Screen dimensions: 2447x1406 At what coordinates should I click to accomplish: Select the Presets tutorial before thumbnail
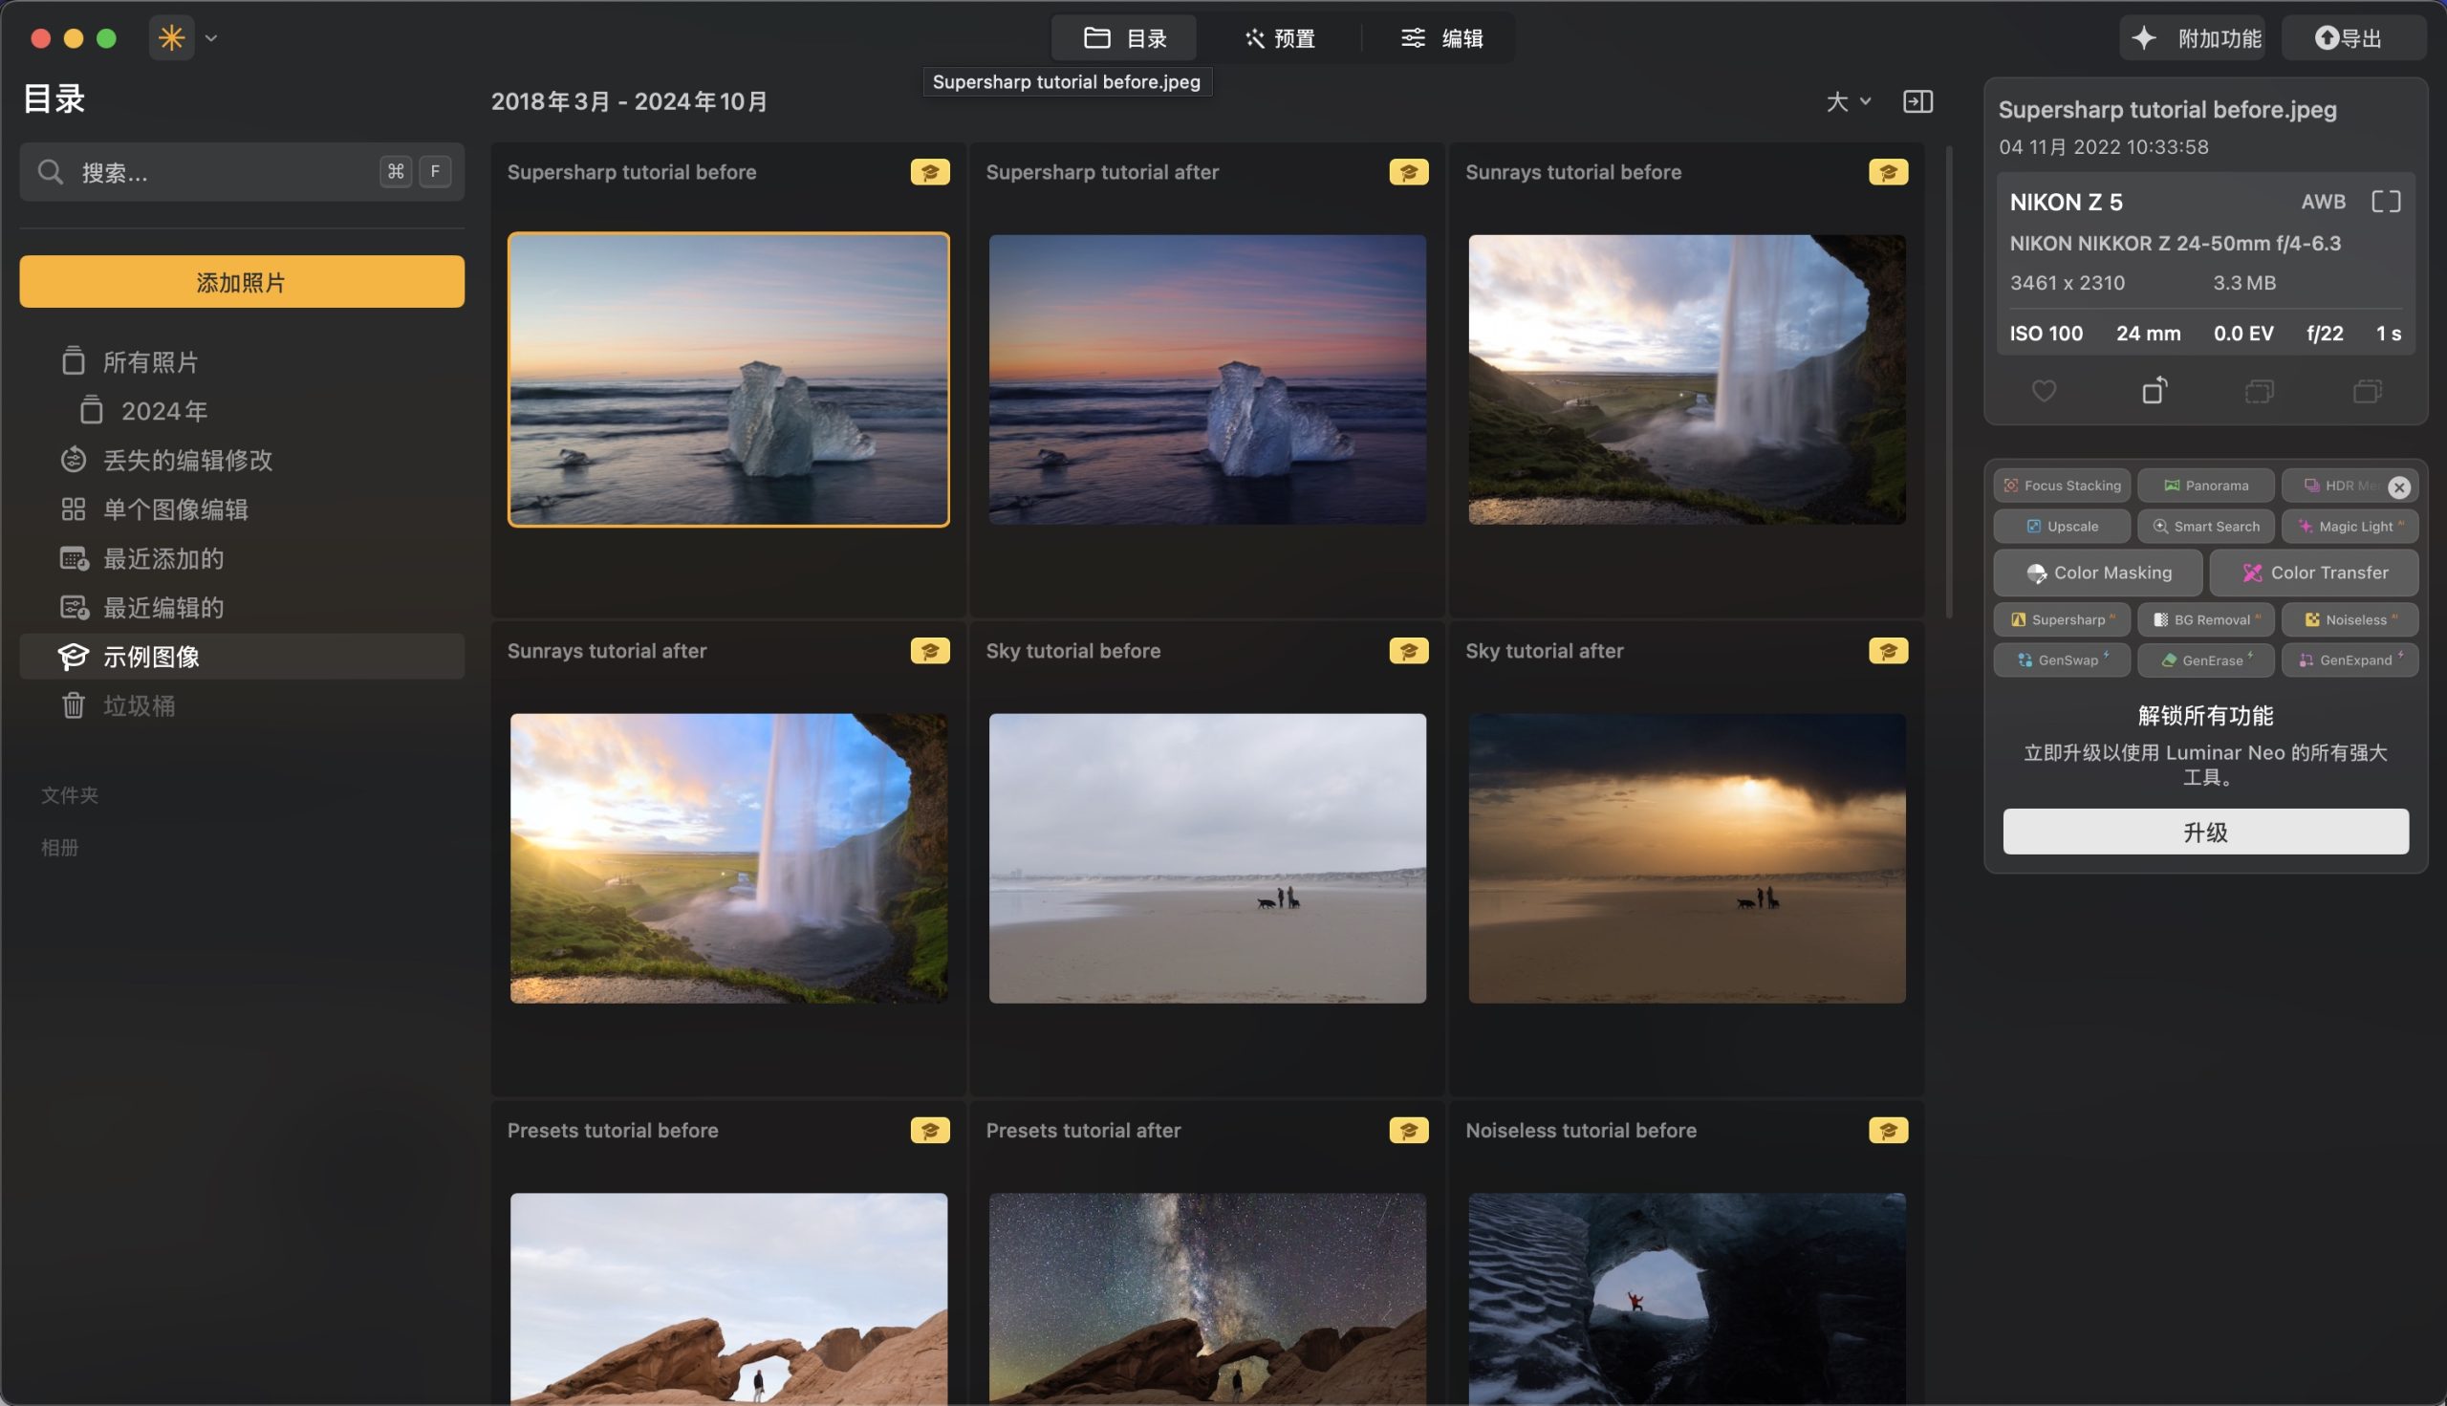click(728, 1298)
